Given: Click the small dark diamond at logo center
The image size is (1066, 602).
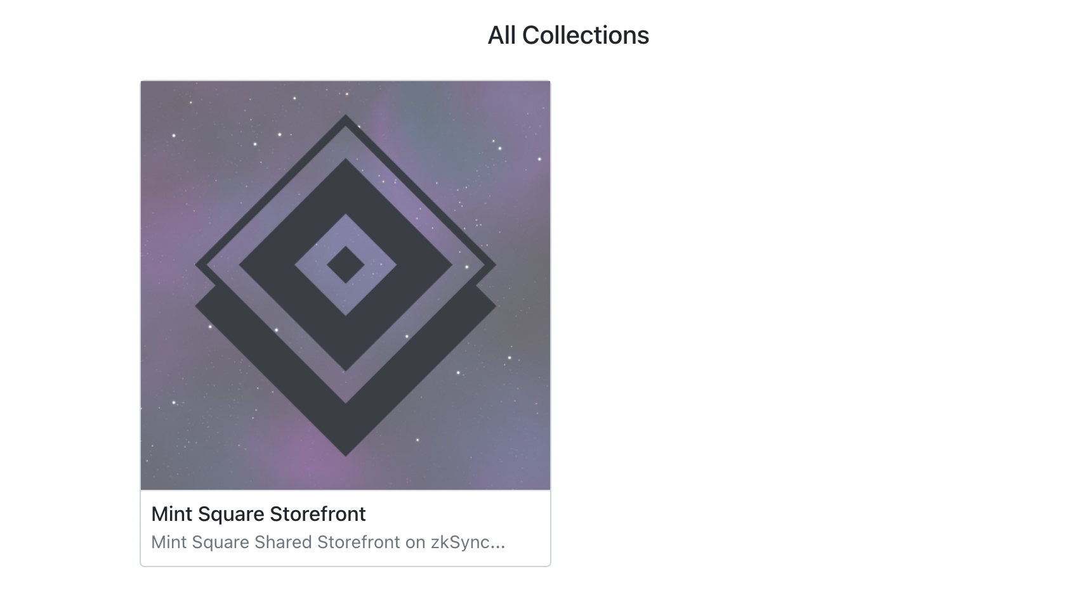Looking at the screenshot, I should [346, 265].
